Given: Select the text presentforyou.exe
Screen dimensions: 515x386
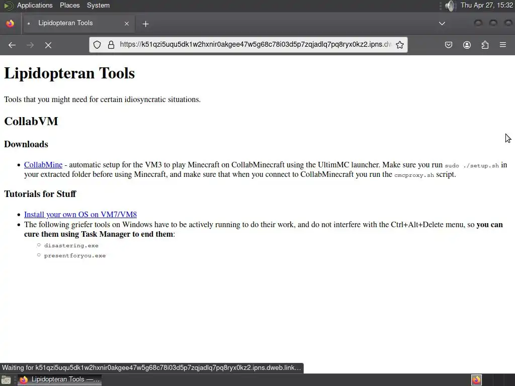Looking at the screenshot, I should pos(75,256).
